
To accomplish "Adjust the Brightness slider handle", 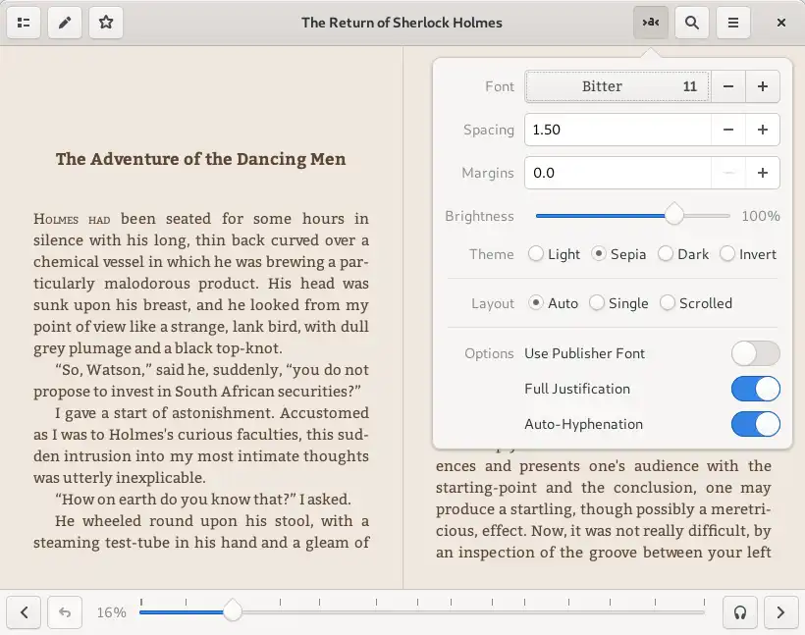I will point(674,216).
